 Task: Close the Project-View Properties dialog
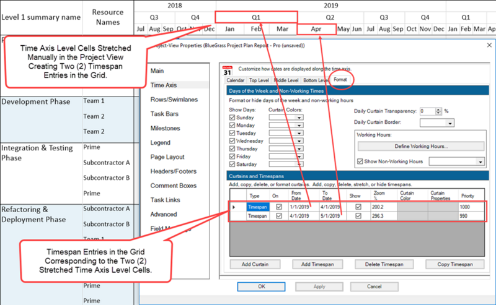pyautogui.click(x=489, y=45)
